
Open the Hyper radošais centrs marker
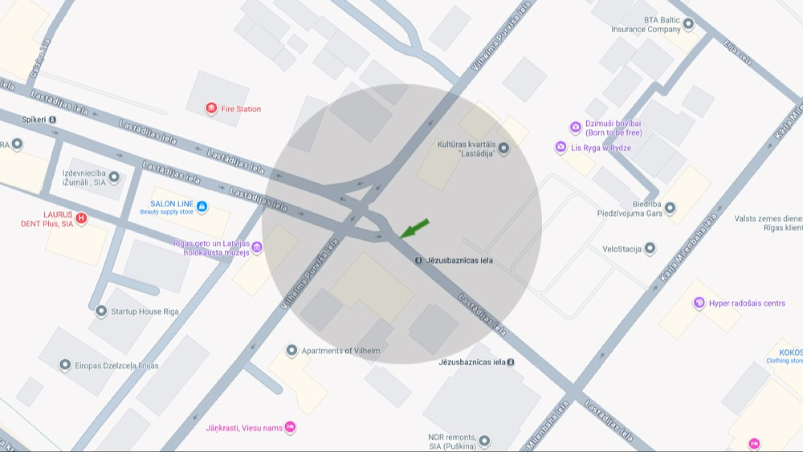click(x=699, y=303)
